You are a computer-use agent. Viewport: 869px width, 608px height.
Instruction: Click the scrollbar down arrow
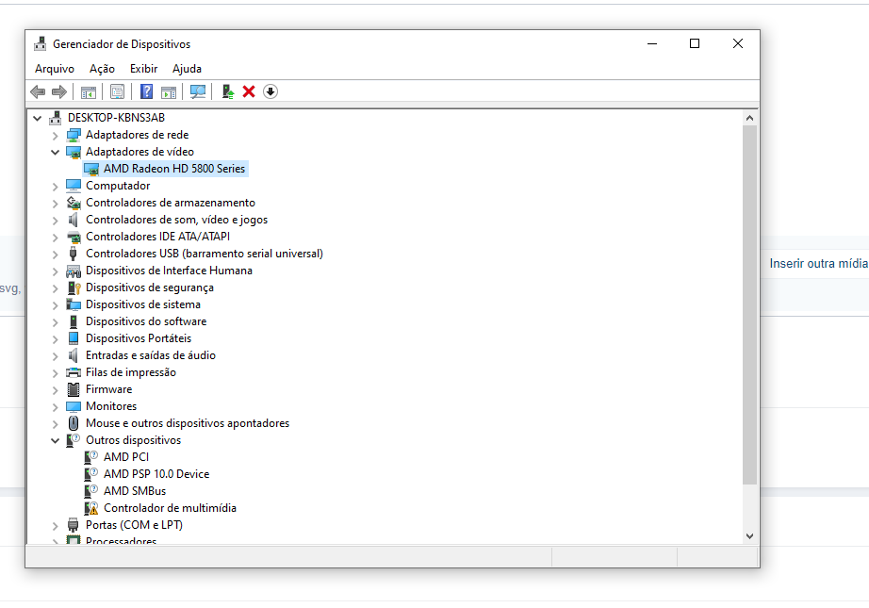(750, 536)
